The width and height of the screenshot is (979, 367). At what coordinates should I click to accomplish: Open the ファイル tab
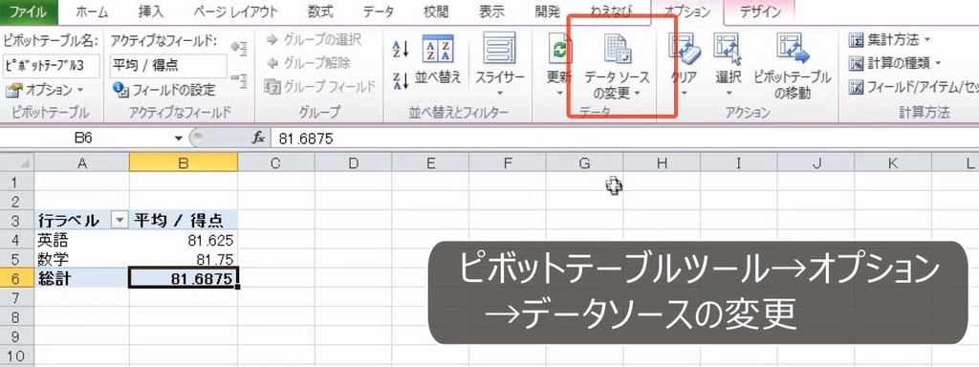[x=30, y=11]
